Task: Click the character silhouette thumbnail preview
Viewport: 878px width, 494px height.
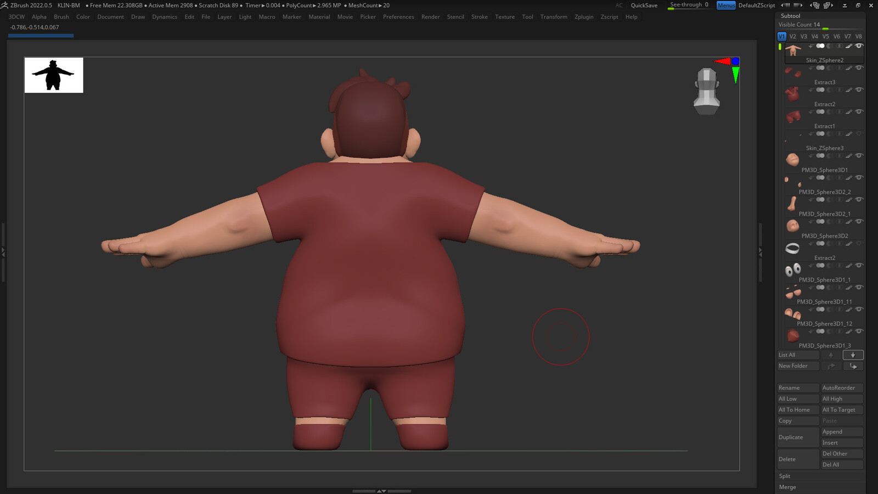Action: pyautogui.click(x=54, y=75)
